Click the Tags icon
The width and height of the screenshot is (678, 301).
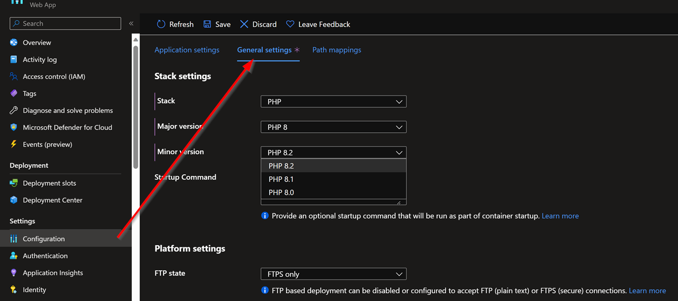[x=14, y=93]
